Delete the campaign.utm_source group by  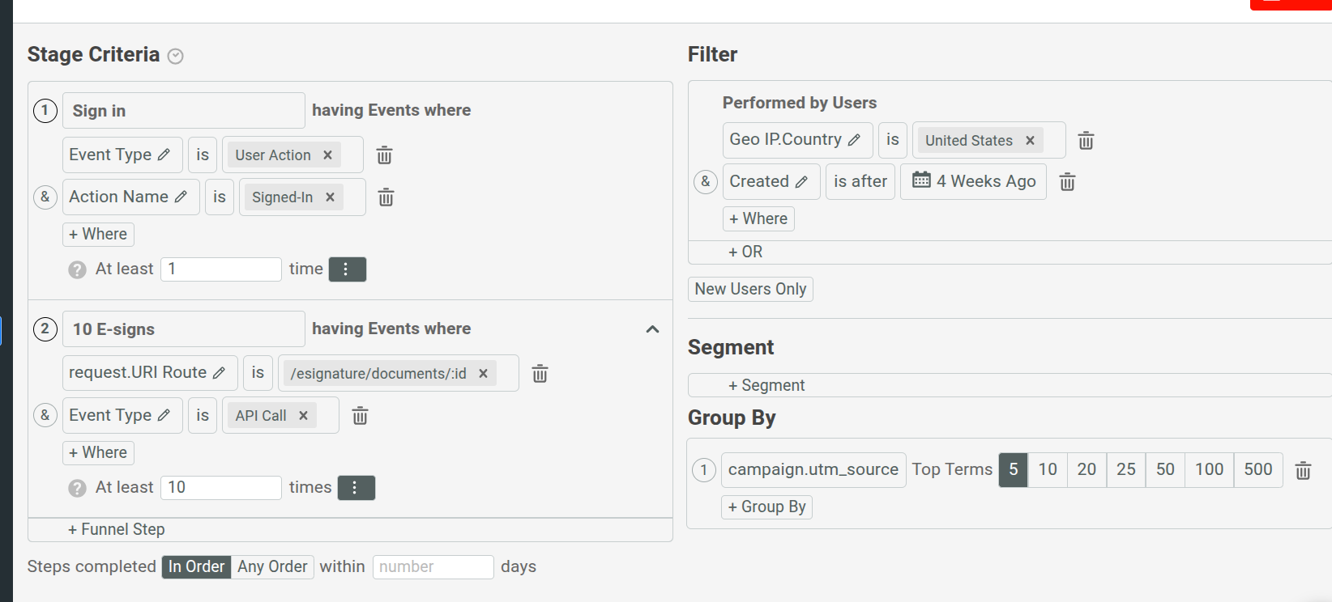pyautogui.click(x=1303, y=470)
